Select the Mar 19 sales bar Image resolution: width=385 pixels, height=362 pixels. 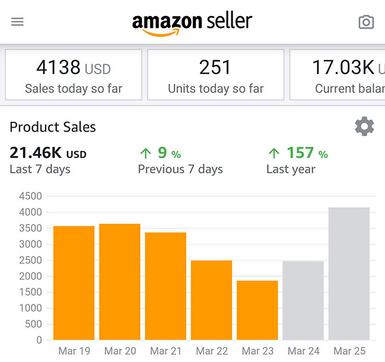pos(74,282)
